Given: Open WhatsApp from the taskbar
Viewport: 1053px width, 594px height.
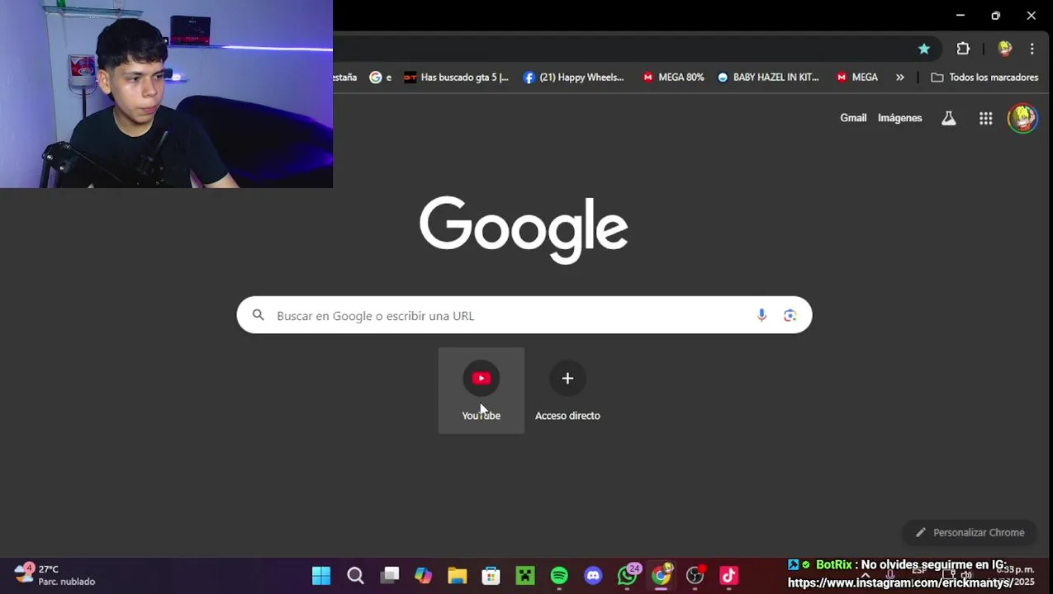Looking at the screenshot, I should coord(628,575).
